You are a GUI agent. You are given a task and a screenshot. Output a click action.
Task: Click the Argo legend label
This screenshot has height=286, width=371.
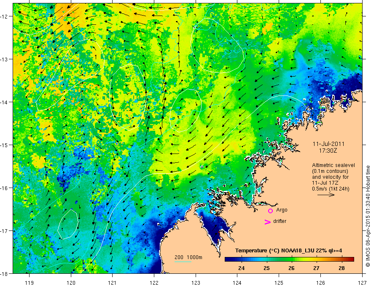tap(282, 210)
